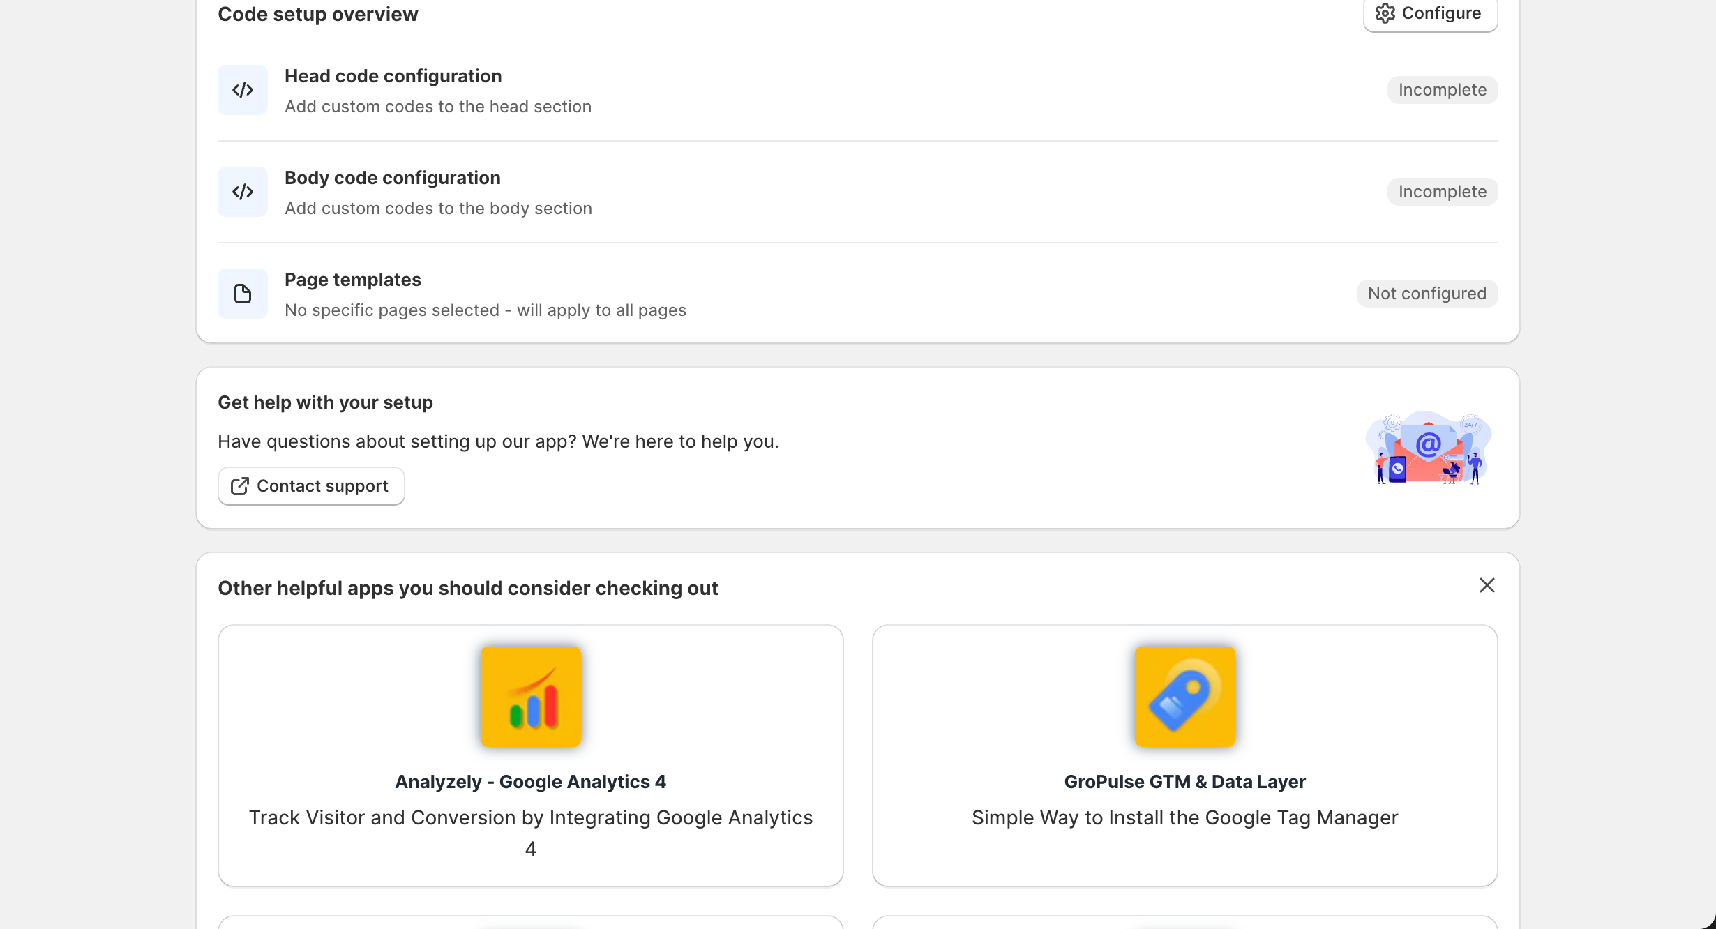Click the Incomplete badge for Body code configuration
This screenshot has height=929, width=1716.
[x=1442, y=191]
